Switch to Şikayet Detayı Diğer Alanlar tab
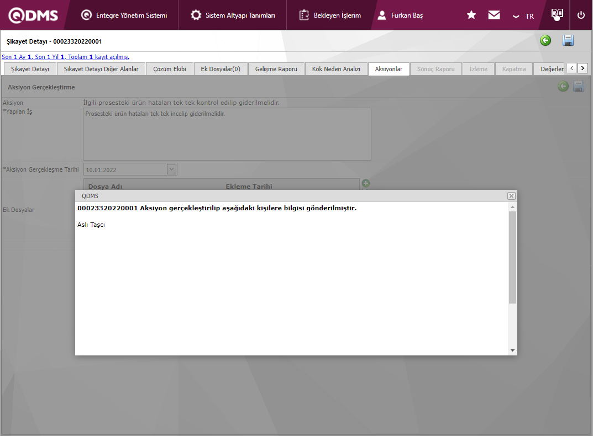Viewport: 593px width, 436px height. [101, 69]
